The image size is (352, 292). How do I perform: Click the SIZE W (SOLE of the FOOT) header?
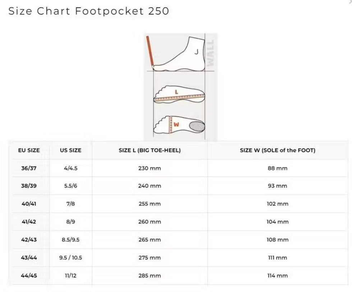pyautogui.click(x=278, y=150)
